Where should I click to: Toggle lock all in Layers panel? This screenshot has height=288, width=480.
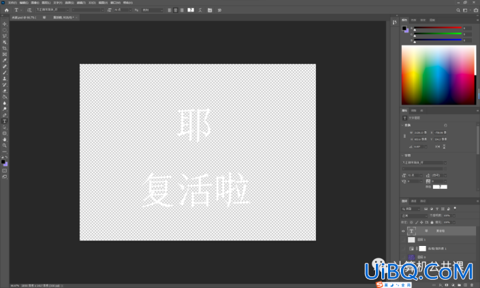coord(432,222)
